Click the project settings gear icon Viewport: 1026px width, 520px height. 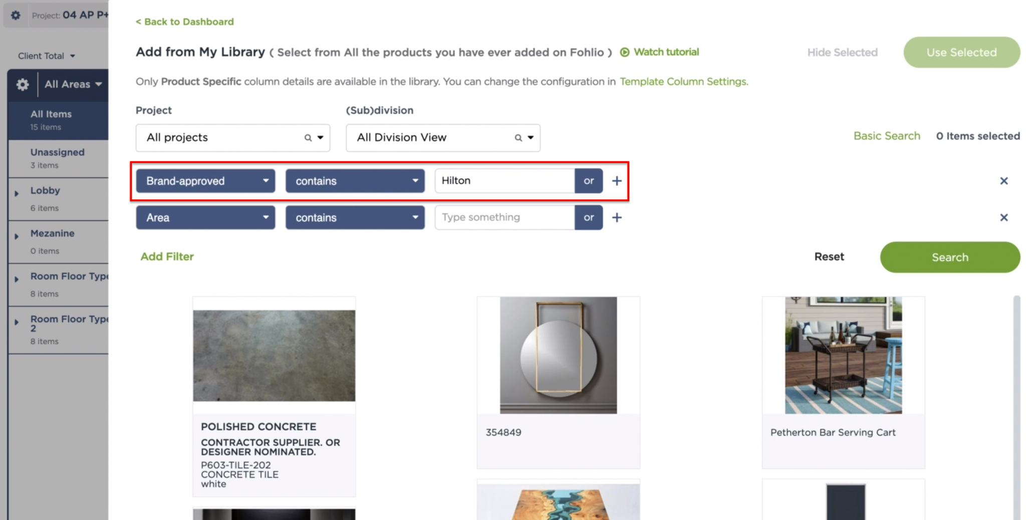coord(16,16)
